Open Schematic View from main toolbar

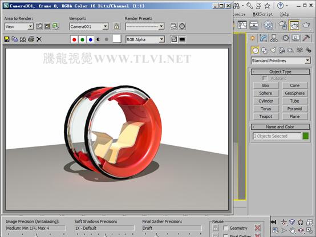point(254,25)
